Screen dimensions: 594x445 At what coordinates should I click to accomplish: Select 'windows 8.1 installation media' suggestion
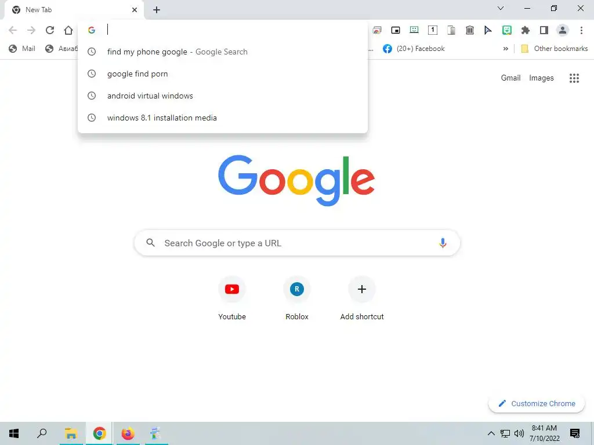(x=222, y=118)
